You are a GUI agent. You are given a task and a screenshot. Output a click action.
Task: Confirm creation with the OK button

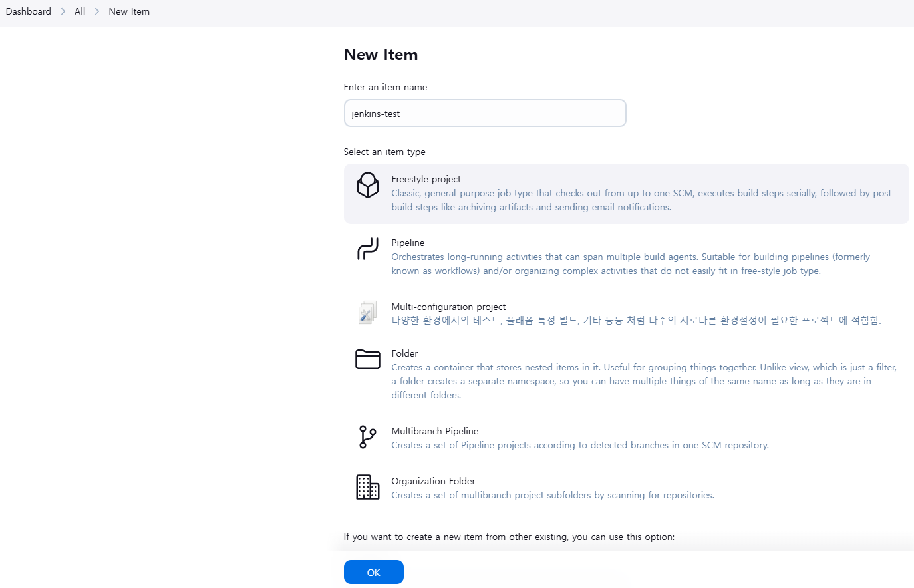[374, 572]
